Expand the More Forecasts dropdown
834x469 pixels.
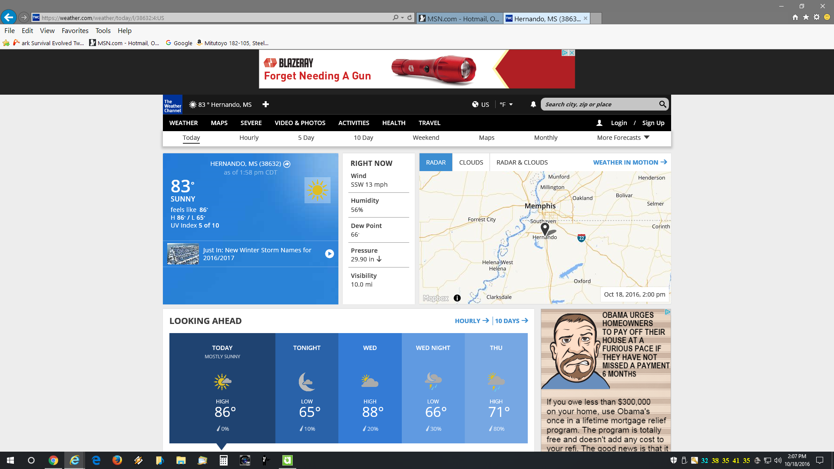pos(623,138)
